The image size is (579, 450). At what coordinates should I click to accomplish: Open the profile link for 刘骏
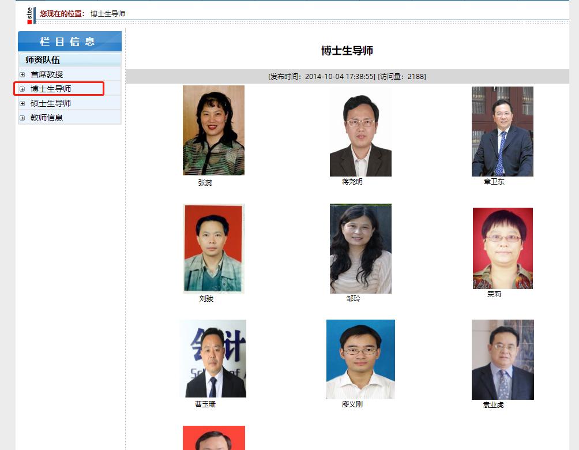pos(213,248)
